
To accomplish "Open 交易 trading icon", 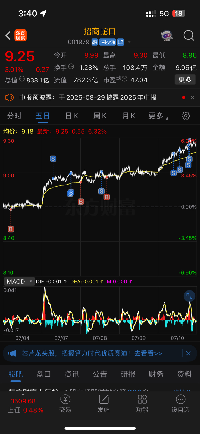I will click(x=65, y=404).
